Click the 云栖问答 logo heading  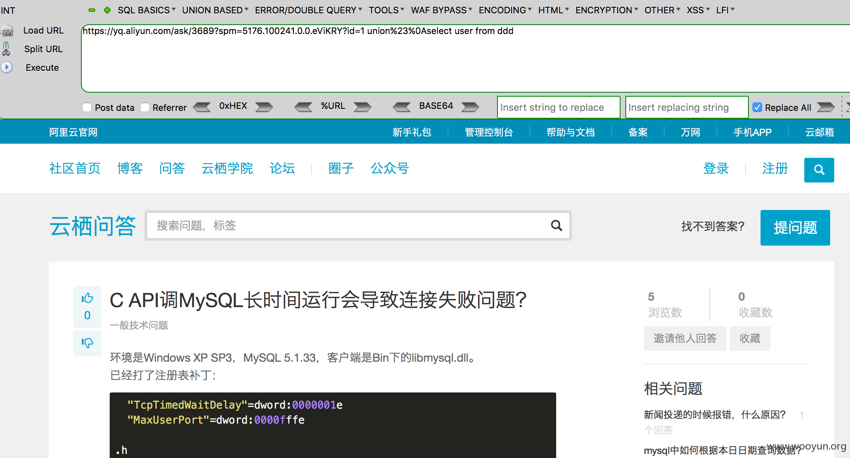tap(93, 226)
